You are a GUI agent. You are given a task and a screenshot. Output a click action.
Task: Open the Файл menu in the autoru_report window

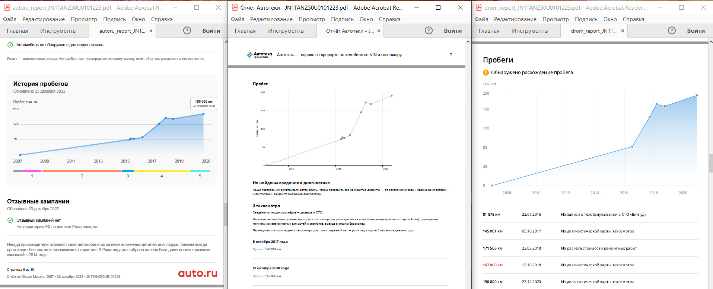10,19
